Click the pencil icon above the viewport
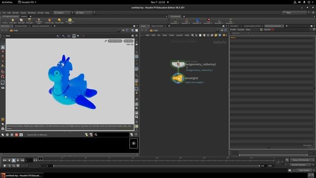Image resolution: width=316 pixels, height=178 pixels. tap(106, 41)
